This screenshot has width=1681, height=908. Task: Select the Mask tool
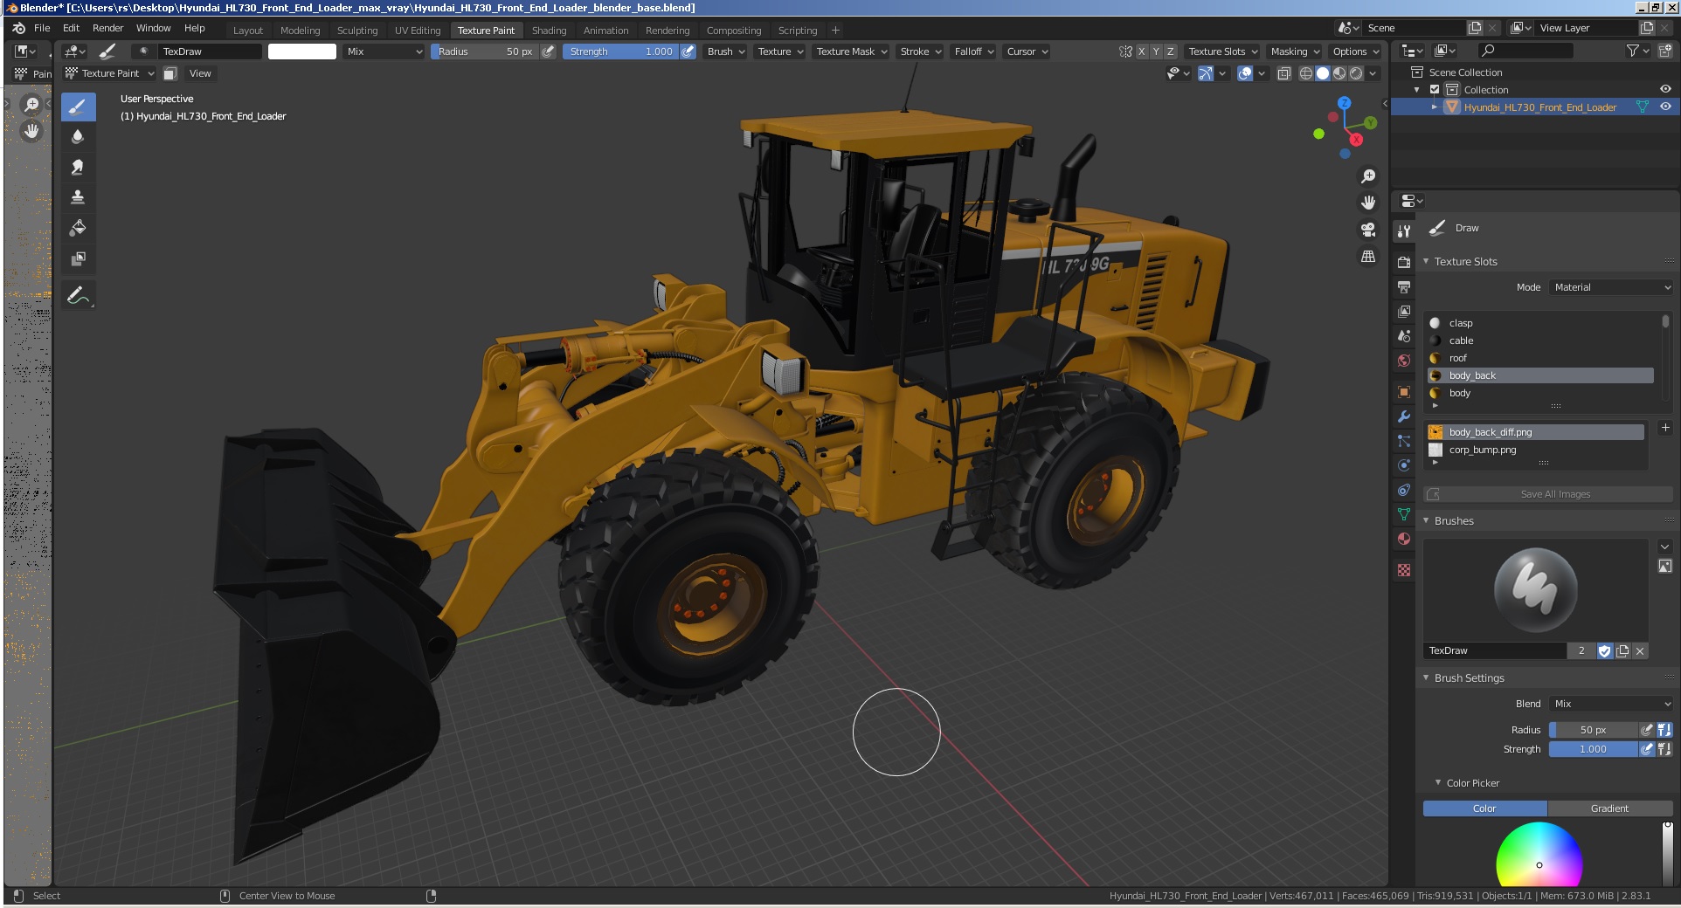point(78,258)
